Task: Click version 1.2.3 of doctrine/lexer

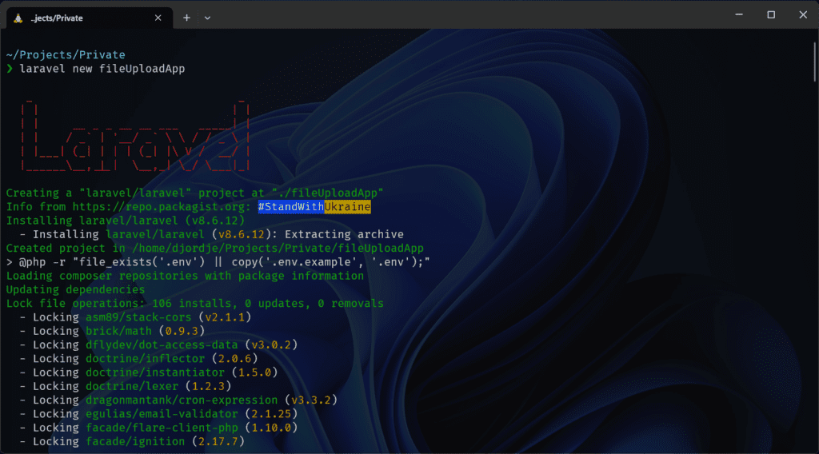Action: [209, 386]
